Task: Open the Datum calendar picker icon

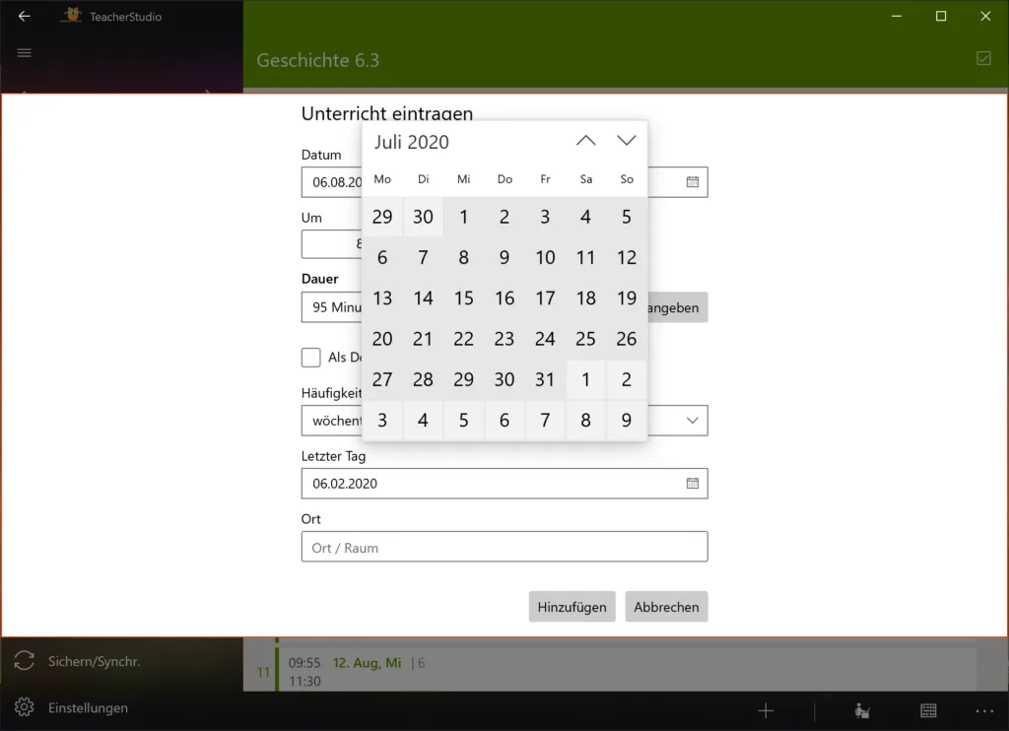Action: tap(693, 182)
